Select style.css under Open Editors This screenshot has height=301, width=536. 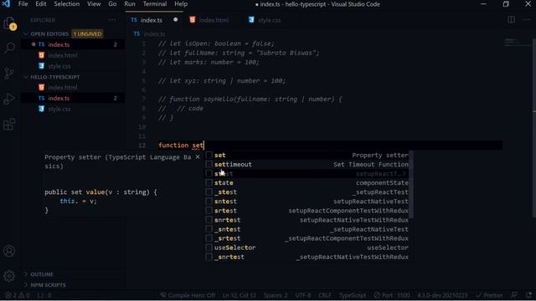tap(73, 66)
